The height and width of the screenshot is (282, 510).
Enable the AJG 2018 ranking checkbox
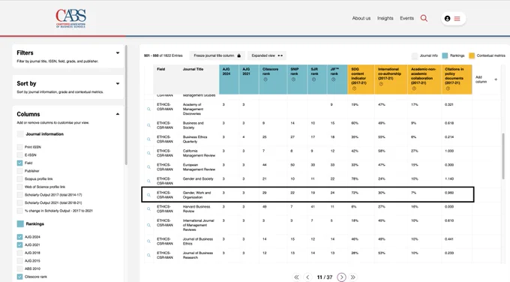19,253
